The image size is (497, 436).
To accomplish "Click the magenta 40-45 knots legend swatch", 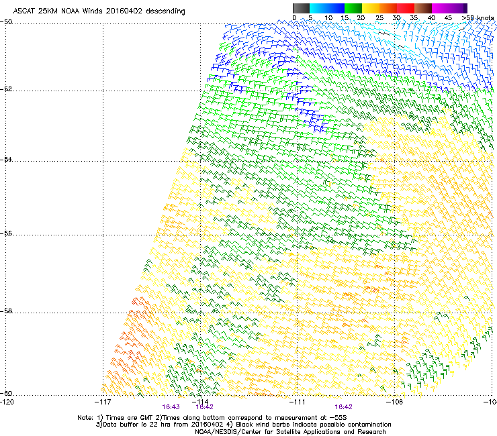I will coord(441,8).
